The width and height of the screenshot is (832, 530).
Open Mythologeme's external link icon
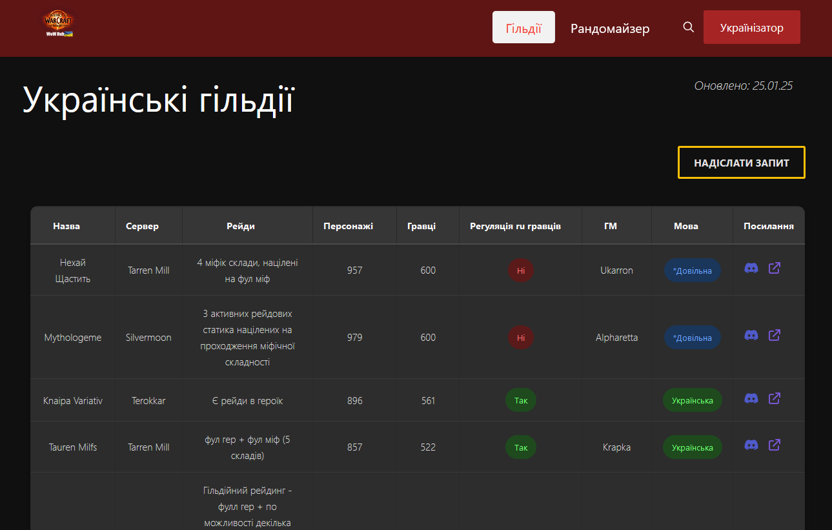tap(774, 335)
